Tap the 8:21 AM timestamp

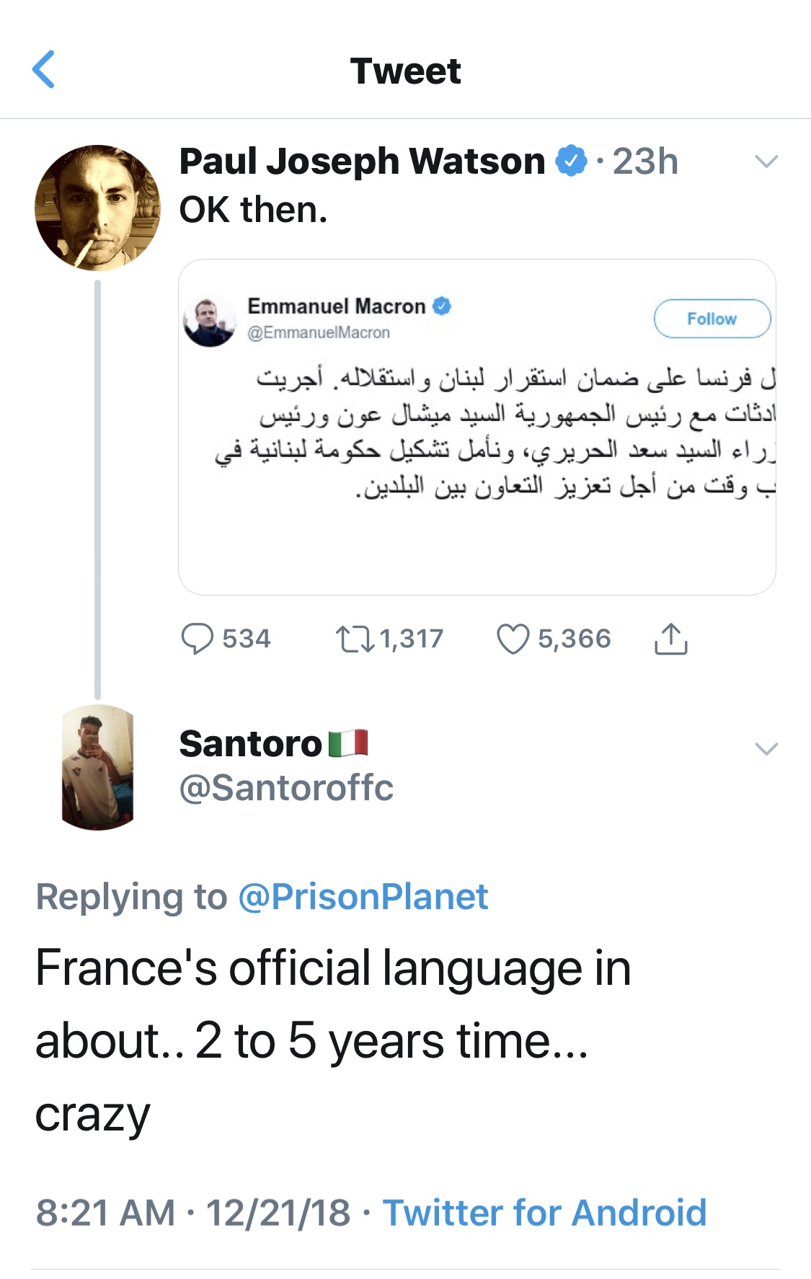coord(105,1212)
